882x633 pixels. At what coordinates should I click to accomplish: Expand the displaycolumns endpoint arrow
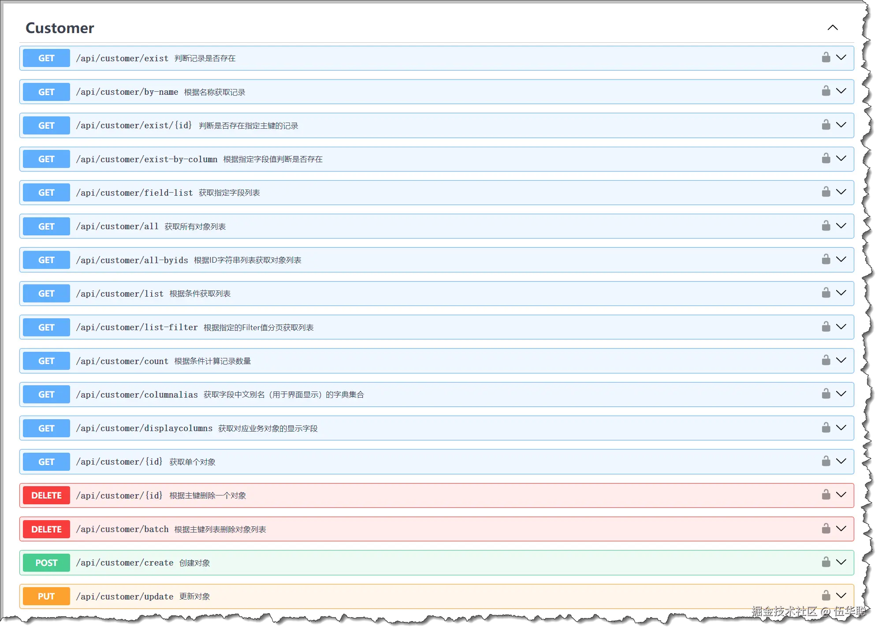pyautogui.click(x=841, y=428)
